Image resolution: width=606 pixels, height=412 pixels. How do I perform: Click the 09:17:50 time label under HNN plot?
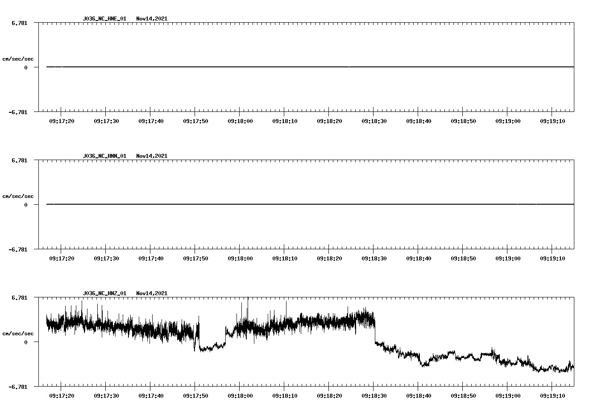click(195, 259)
